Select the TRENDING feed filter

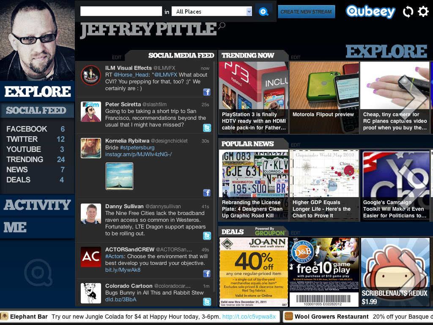click(36, 160)
